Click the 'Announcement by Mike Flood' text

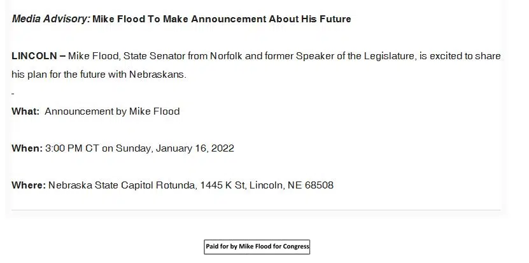tap(112, 111)
